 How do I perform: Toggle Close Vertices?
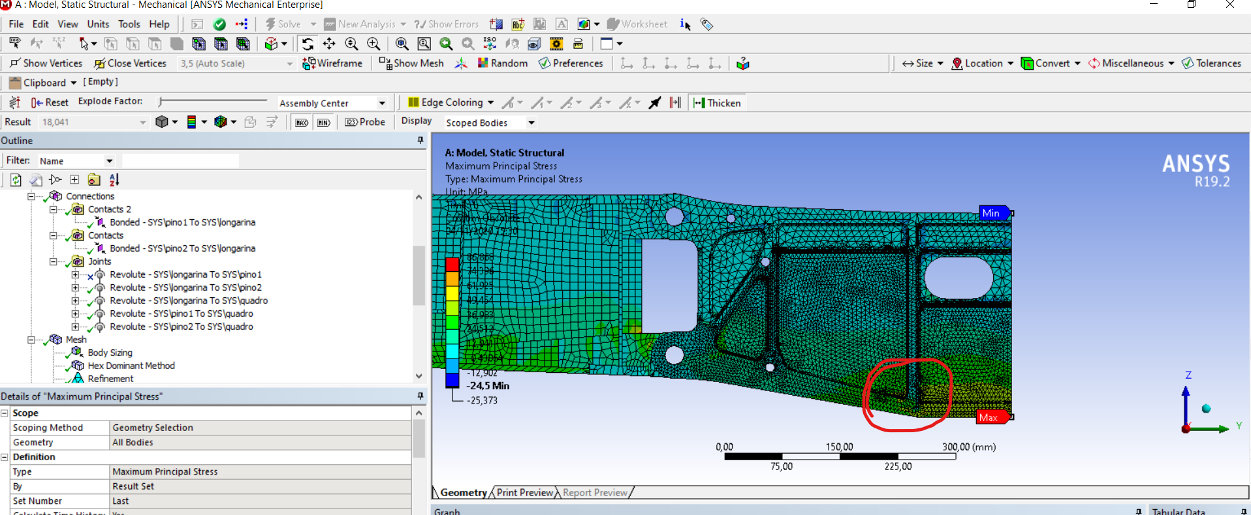click(x=130, y=63)
